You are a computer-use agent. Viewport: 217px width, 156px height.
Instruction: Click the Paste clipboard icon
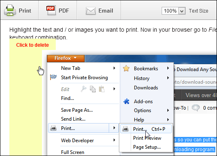pyautogui.click(x=102, y=89)
